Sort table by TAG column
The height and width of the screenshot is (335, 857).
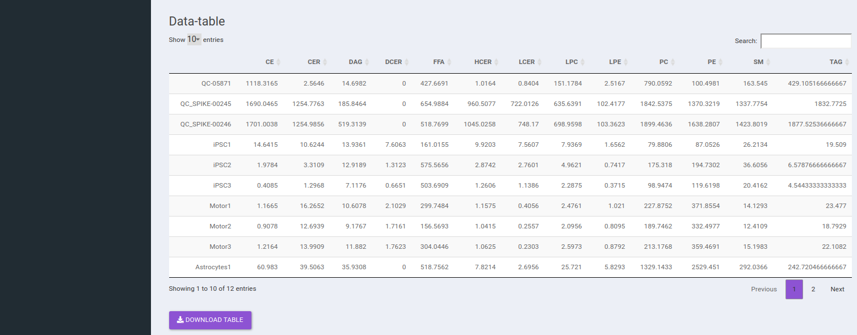coord(839,62)
